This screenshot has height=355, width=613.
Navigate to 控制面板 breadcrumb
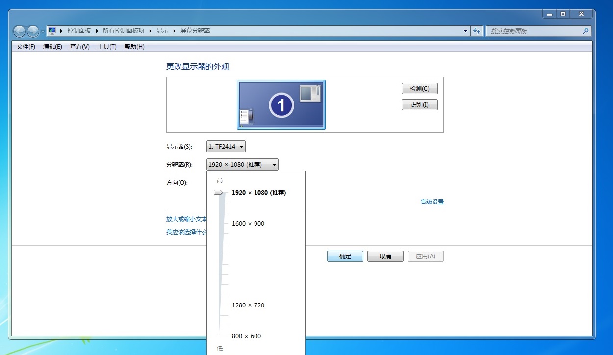pyautogui.click(x=79, y=31)
